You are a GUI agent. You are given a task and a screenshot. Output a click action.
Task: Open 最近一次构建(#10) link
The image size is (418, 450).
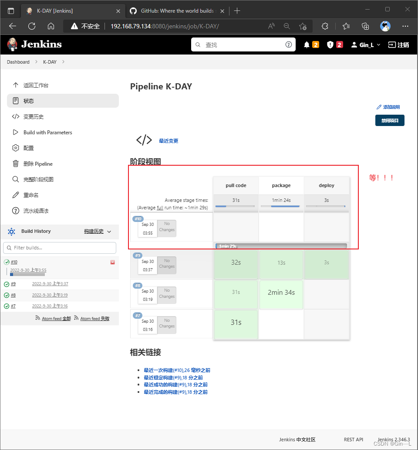tap(177, 370)
